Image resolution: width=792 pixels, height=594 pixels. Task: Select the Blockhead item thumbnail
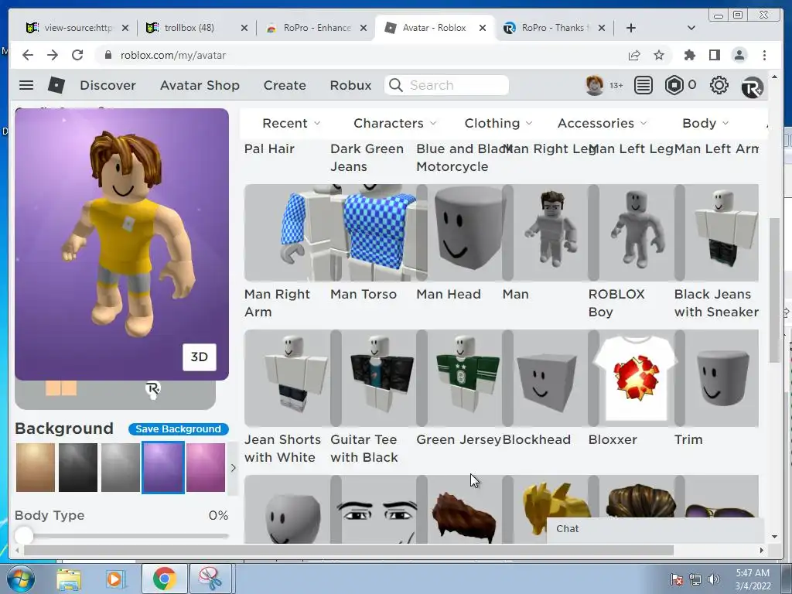click(551, 377)
